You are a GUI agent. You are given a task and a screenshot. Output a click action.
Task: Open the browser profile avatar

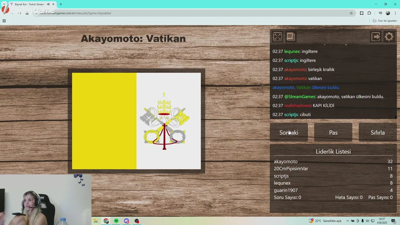[x=388, y=13]
